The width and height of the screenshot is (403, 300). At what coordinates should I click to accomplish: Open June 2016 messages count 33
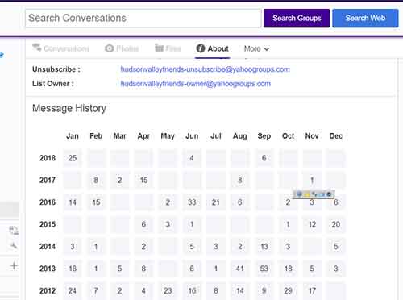(192, 202)
